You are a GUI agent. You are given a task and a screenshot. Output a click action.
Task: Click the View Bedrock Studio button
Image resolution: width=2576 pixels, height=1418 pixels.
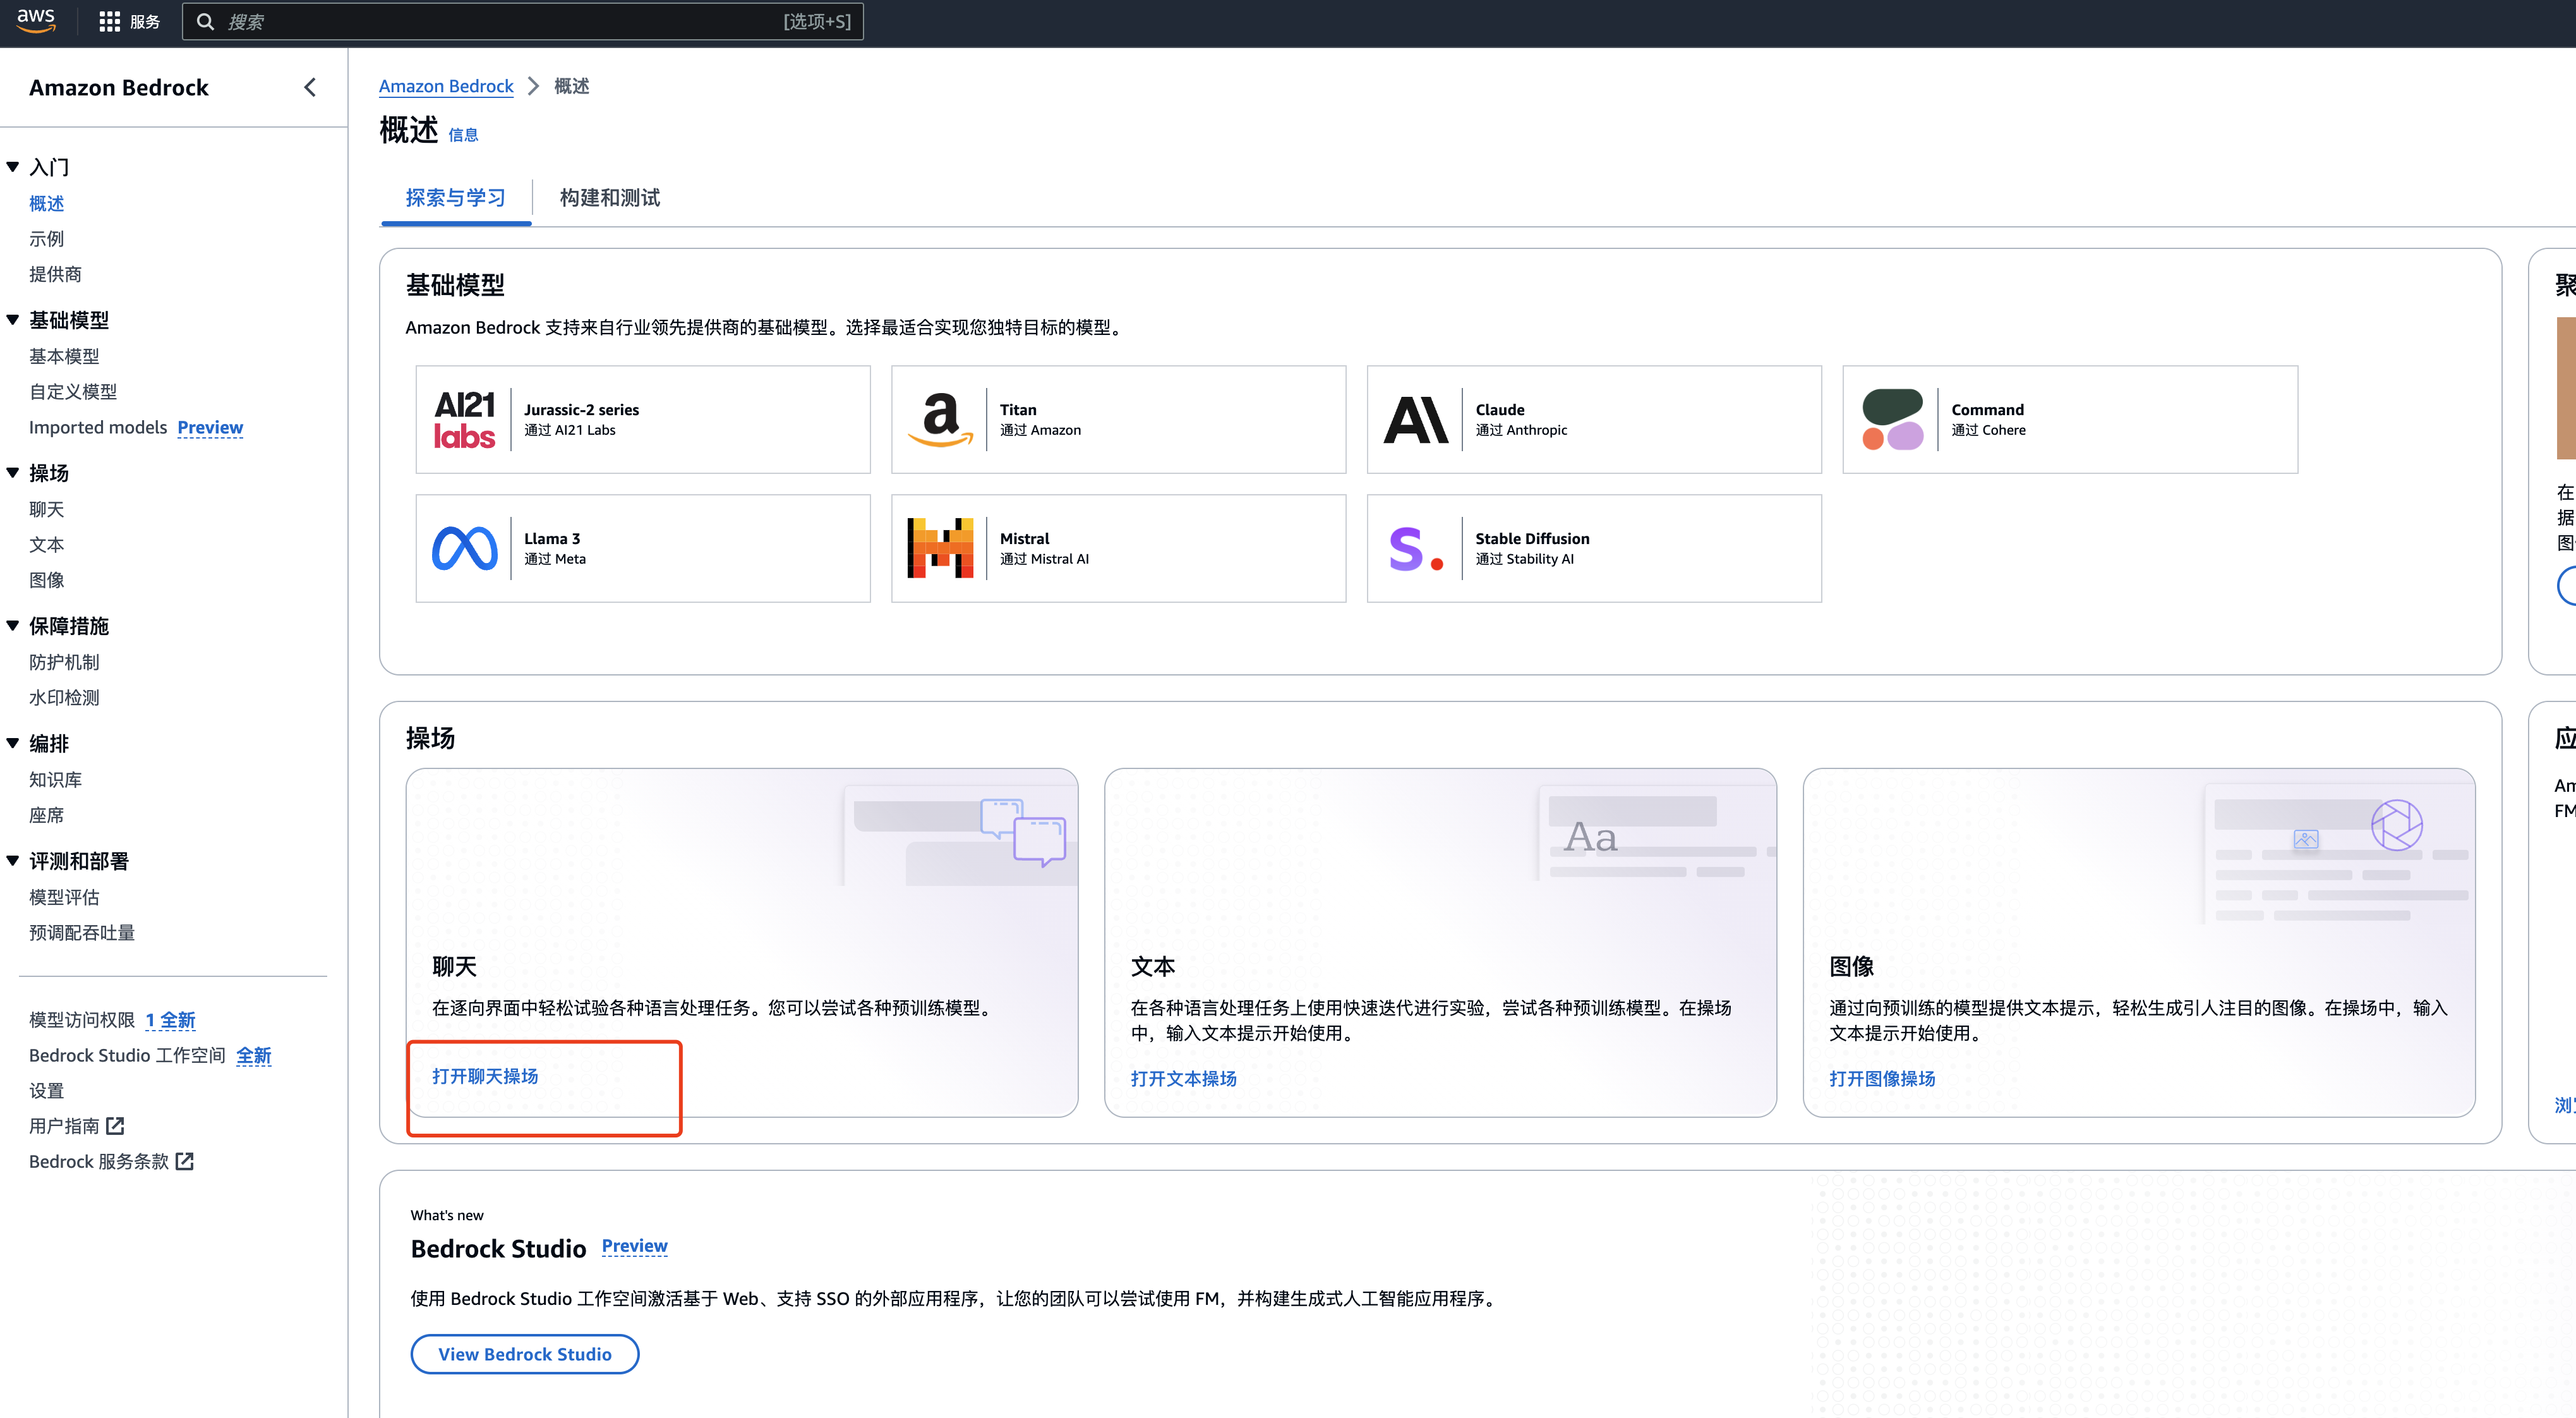[525, 1354]
